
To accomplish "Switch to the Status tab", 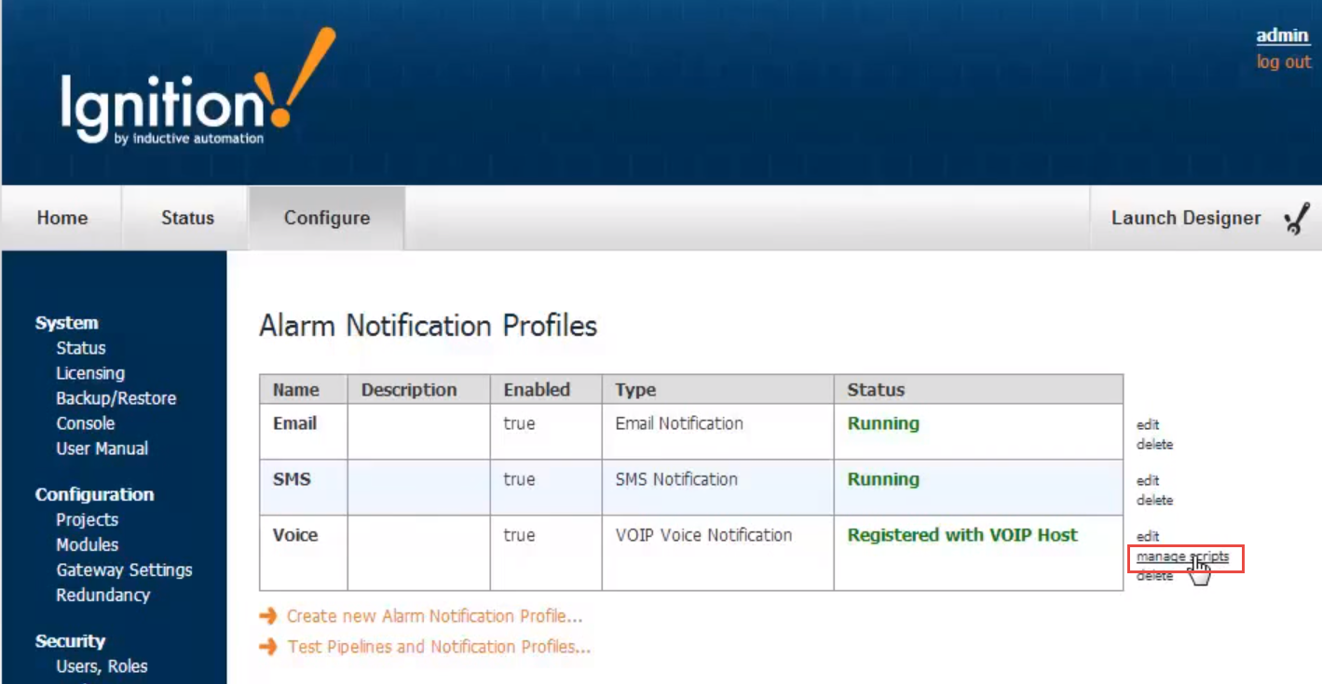I will pos(187,219).
